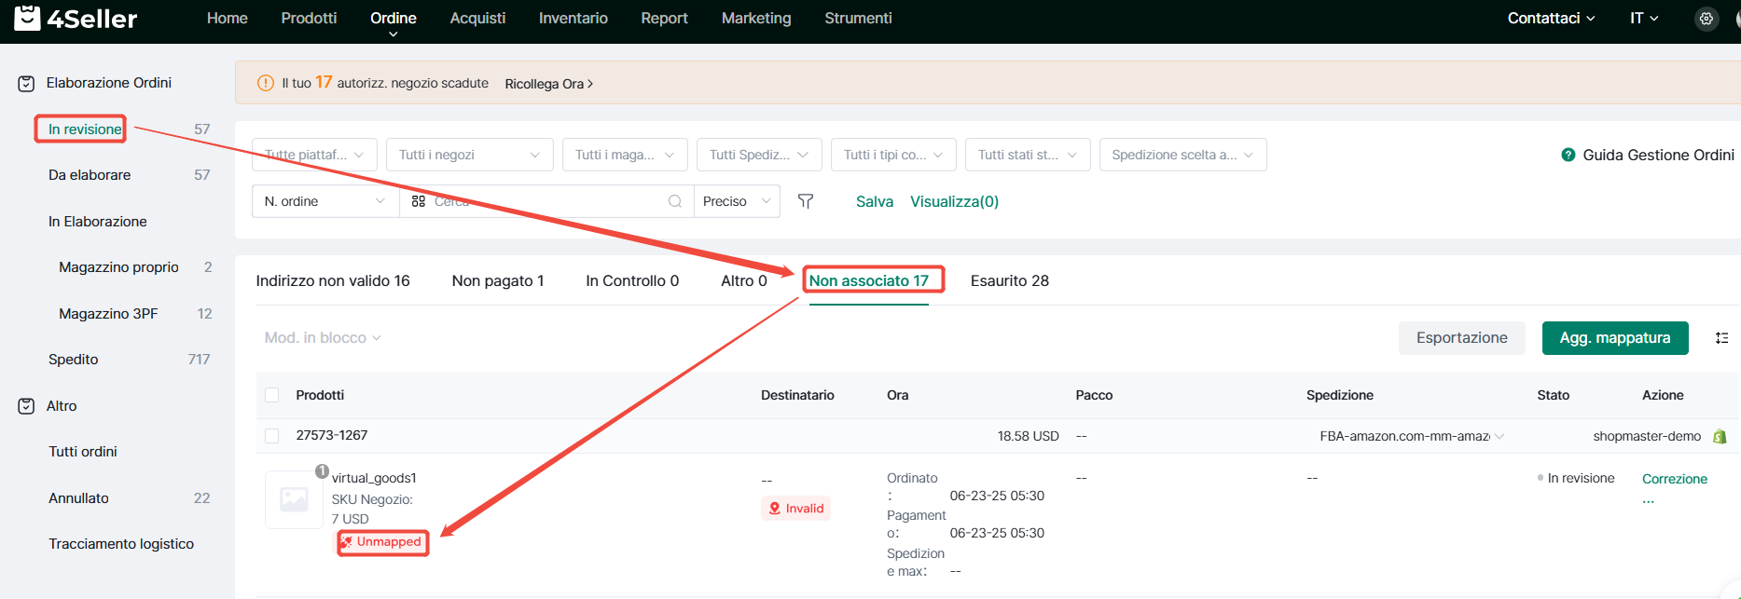
Task: Expand the Tutti i negozi dropdown
Action: coord(469,155)
